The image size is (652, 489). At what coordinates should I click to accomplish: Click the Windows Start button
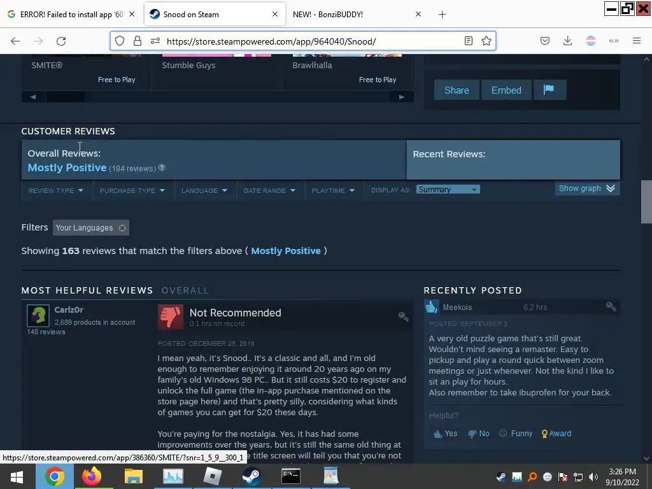[17, 476]
